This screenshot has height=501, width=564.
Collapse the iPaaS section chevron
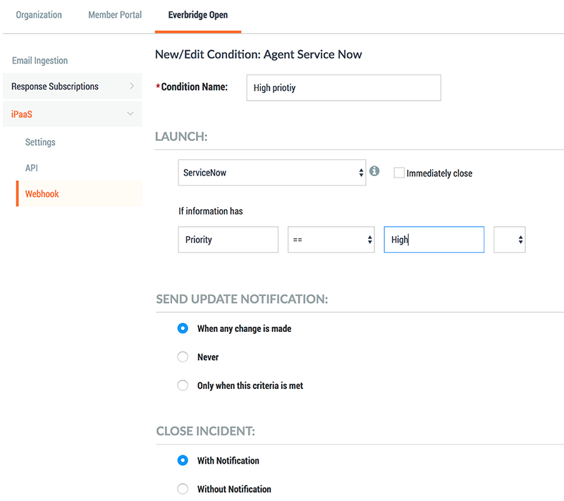pyautogui.click(x=130, y=113)
